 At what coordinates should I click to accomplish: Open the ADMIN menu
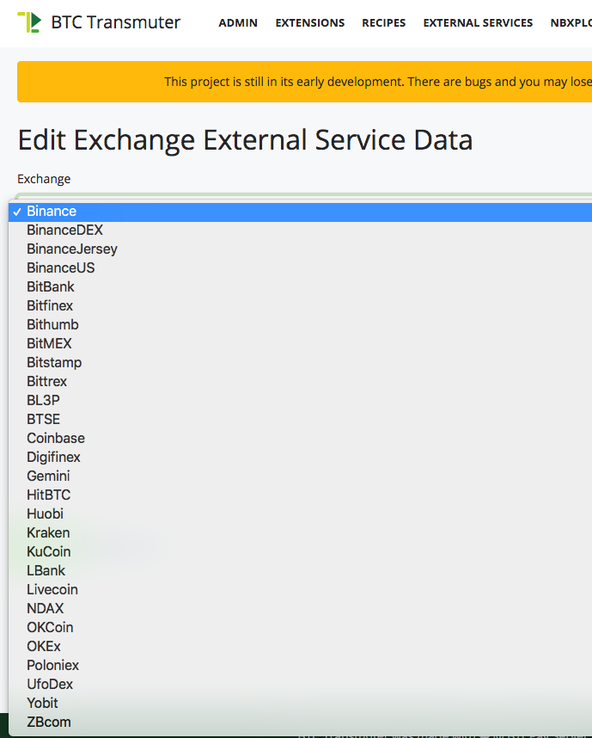point(238,22)
